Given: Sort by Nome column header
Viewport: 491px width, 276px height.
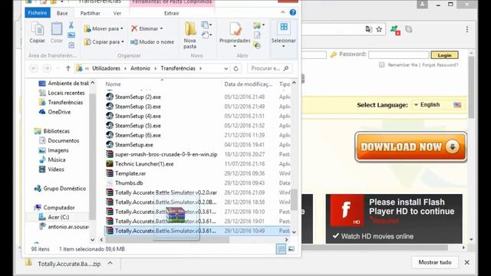Looking at the screenshot, I should click(113, 84).
